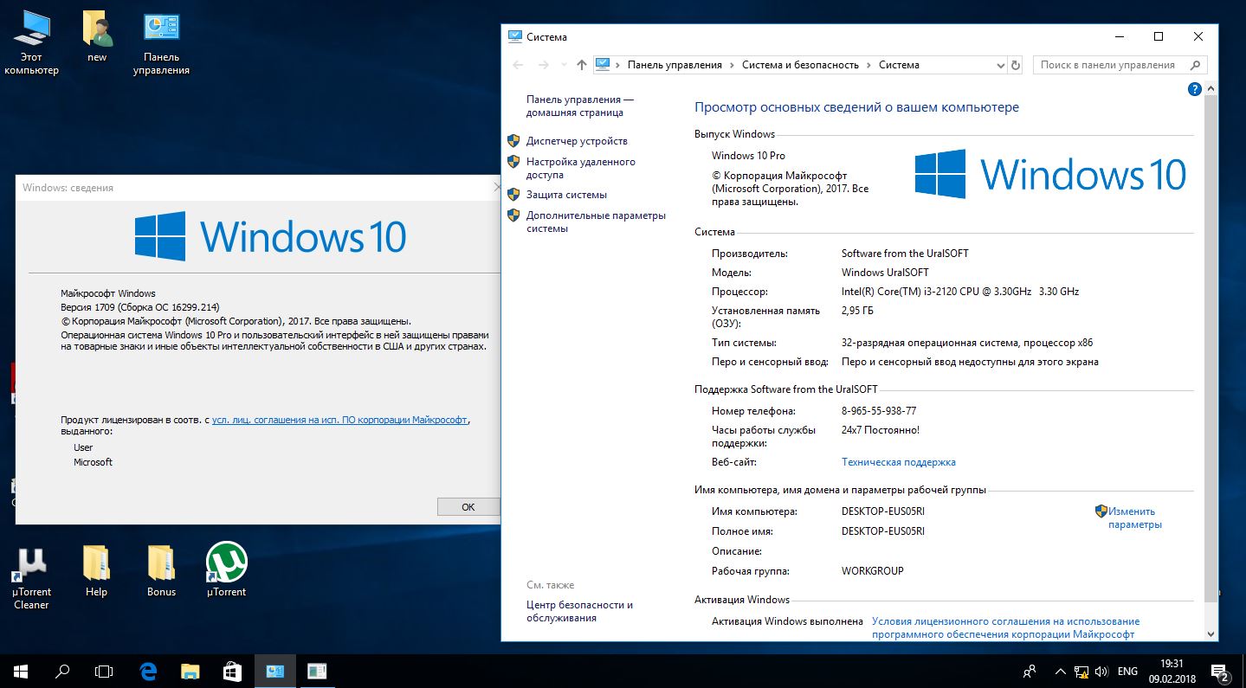Select the Bonus folder on the desktop
Screen dimensions: 1246x688
point(161,572)
